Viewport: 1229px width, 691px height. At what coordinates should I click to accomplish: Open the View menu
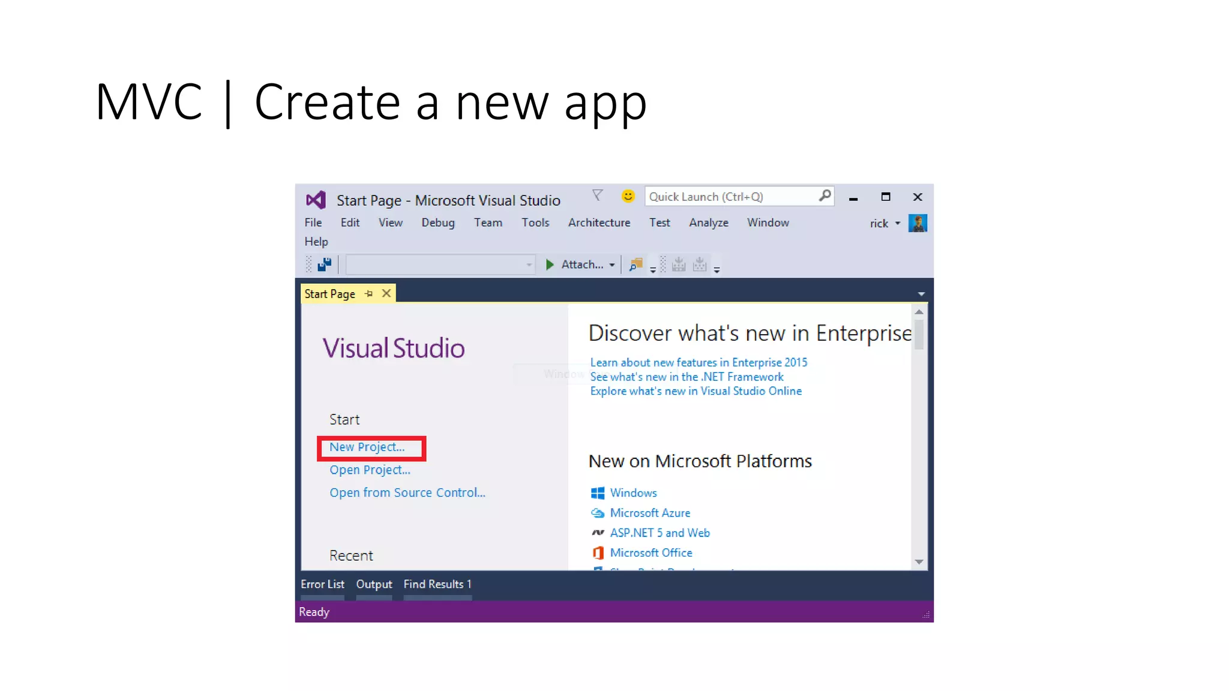click(390, 223)
